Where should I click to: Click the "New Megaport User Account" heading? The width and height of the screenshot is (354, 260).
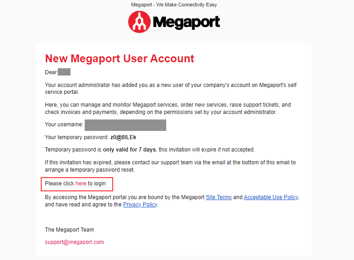120,59
